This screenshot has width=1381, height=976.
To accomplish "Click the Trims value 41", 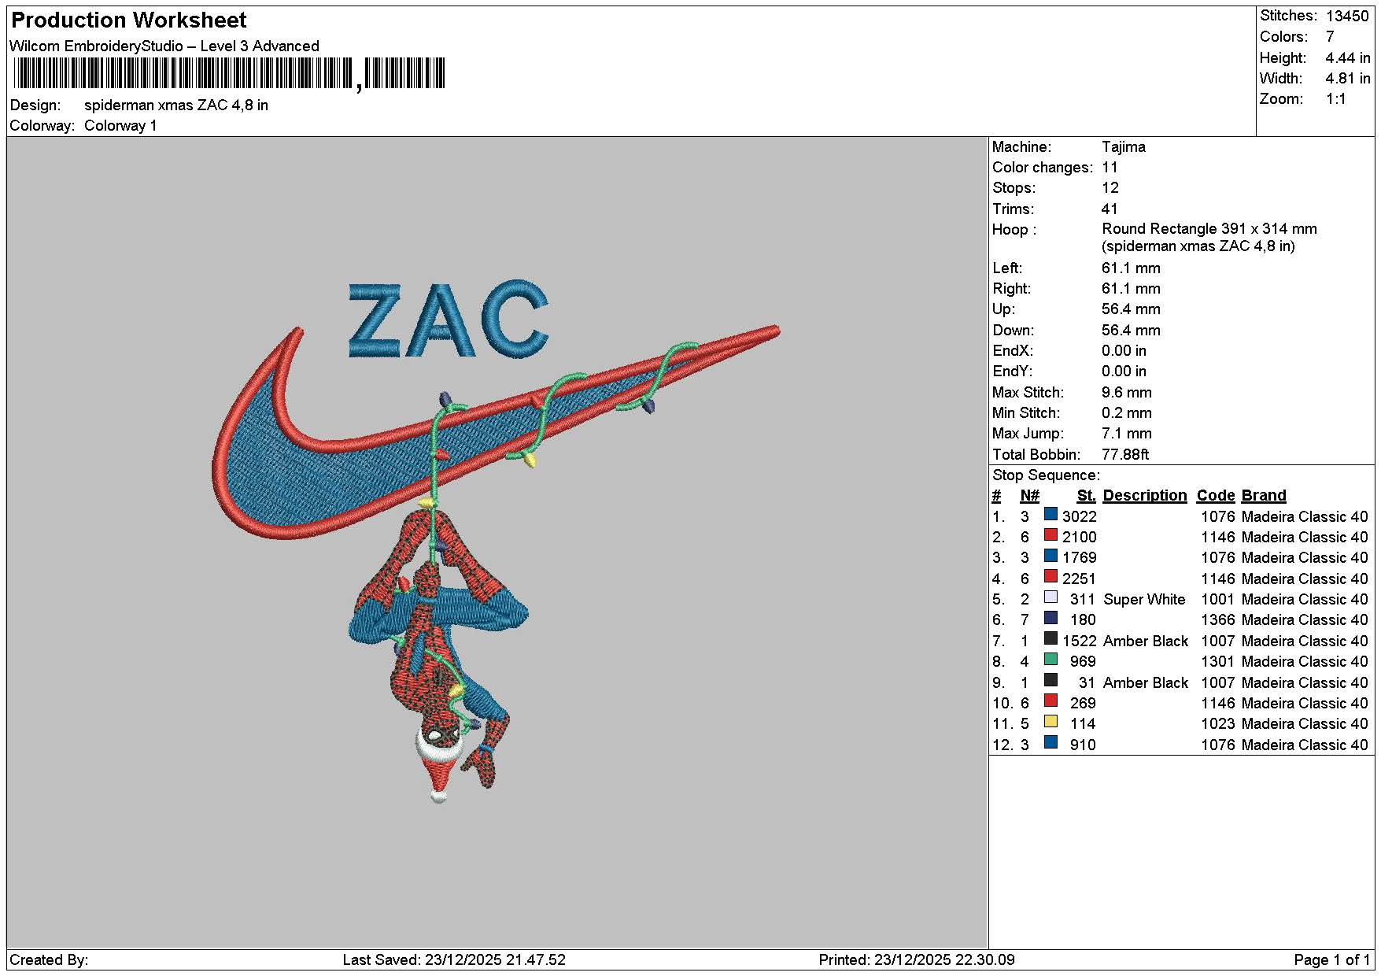I will (x=1110, y=209).
